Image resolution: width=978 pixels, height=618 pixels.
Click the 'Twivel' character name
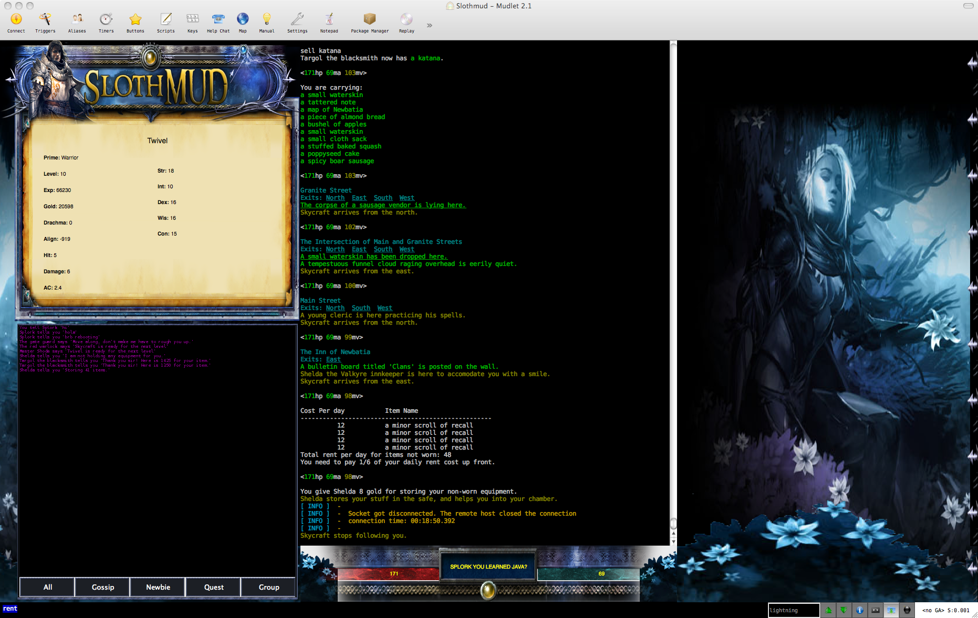[158, 141]
